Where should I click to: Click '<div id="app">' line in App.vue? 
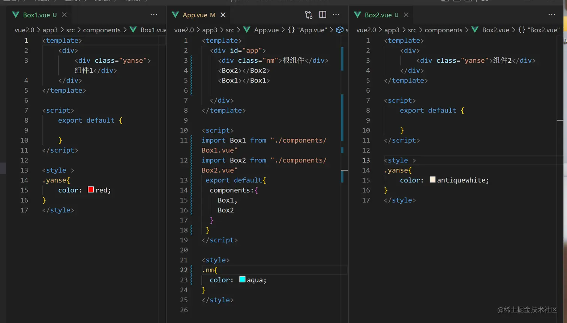(x=238, y=51)
